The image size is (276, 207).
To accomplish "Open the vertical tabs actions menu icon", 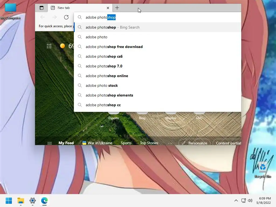I will point(41,8).
